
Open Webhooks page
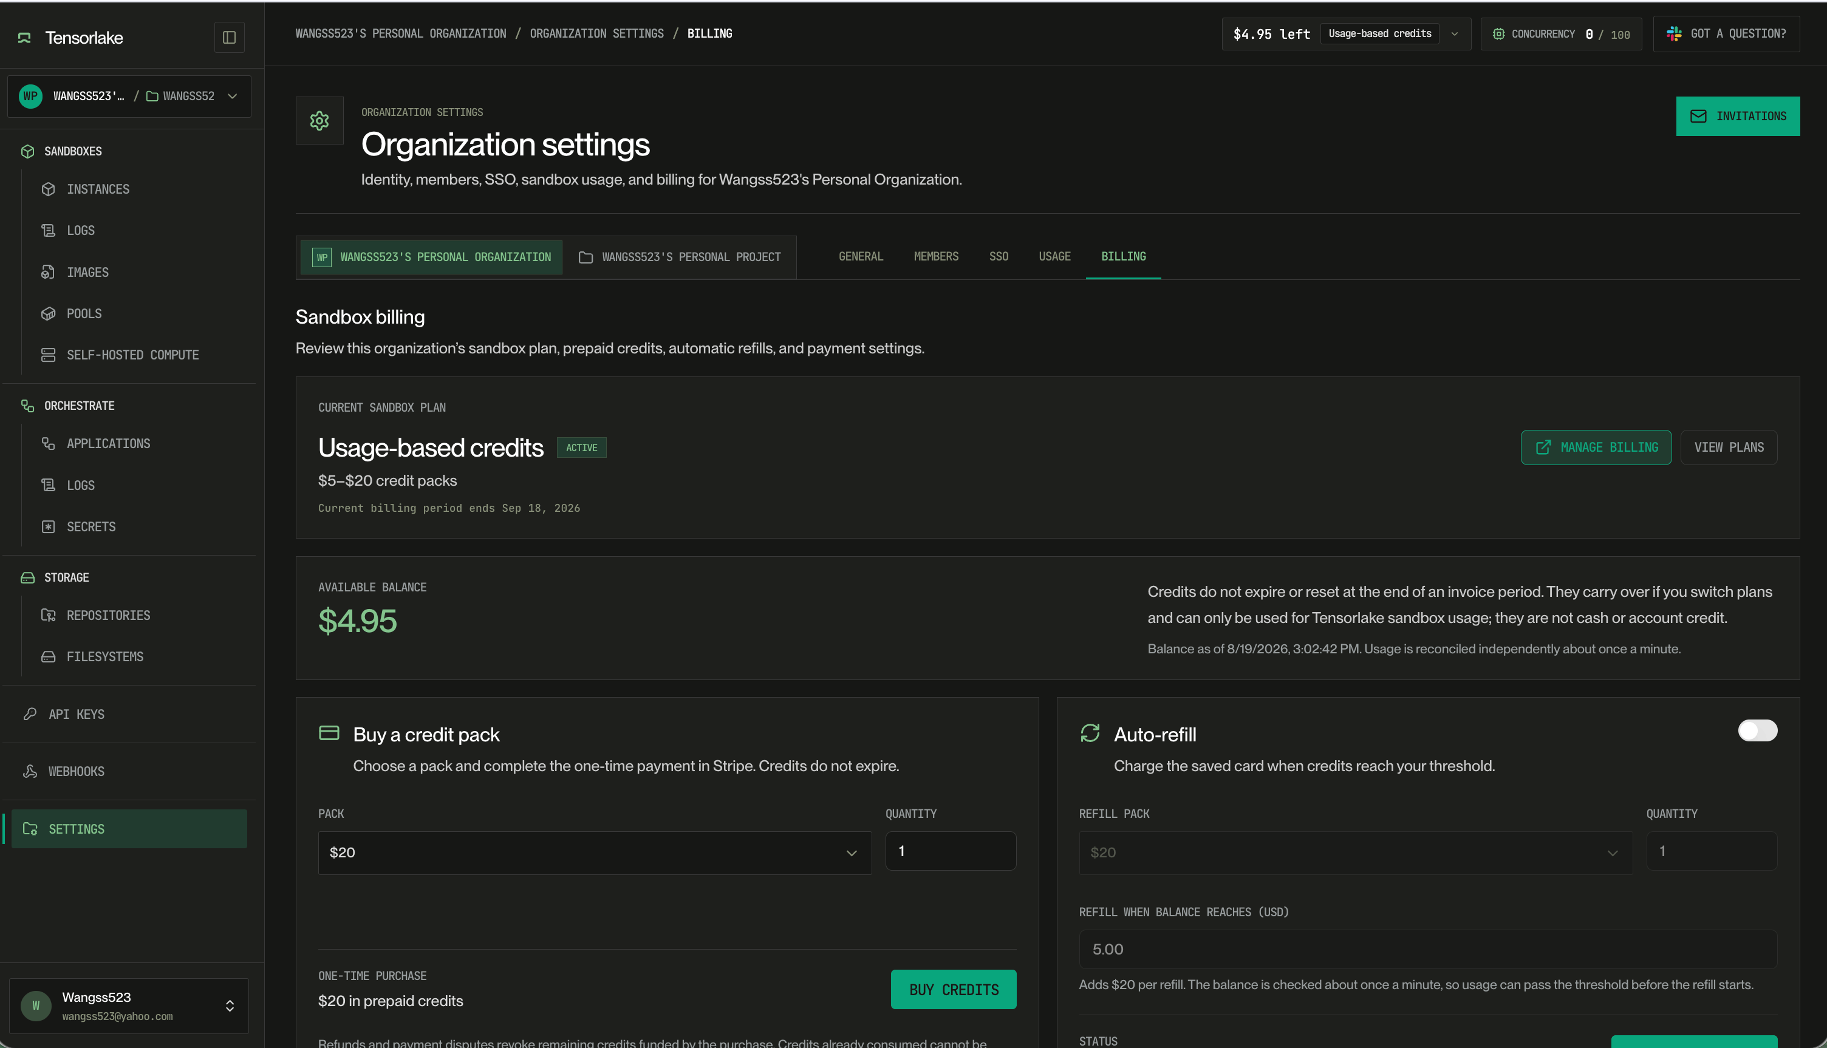[x=77, y=772]
